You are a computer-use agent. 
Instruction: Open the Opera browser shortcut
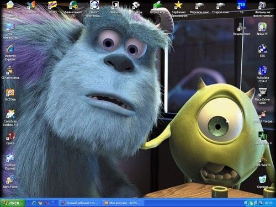coord(10,138)
